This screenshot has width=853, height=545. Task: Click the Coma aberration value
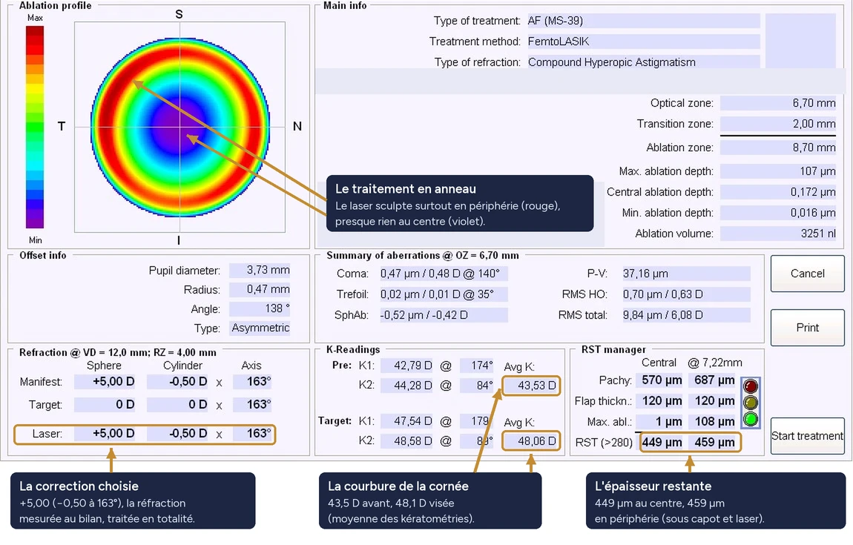pyautogui.click(x=444, y=274)
